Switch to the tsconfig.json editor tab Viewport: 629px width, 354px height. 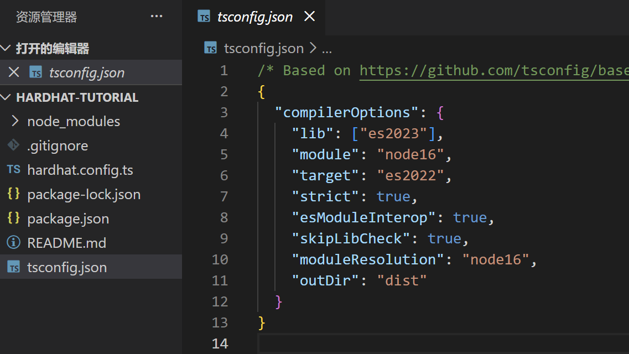click(254, 17)
